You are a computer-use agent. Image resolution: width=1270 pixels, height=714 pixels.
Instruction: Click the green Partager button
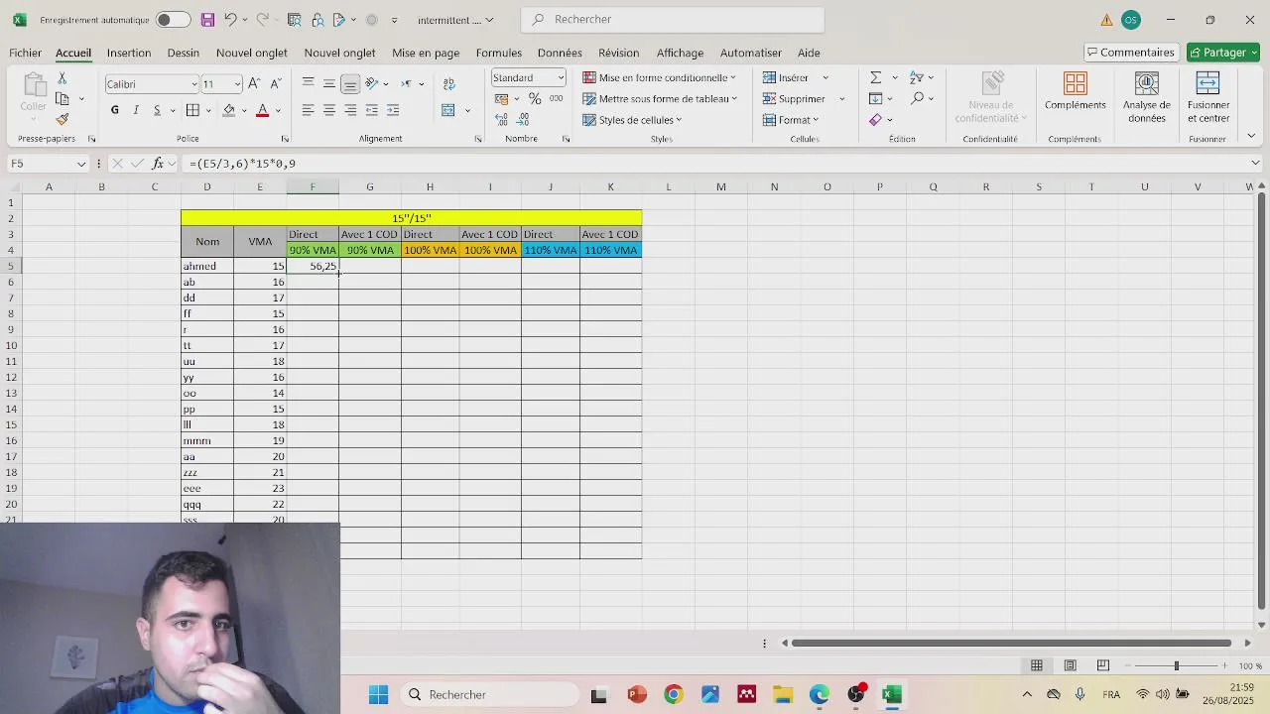pos(1223,53)
